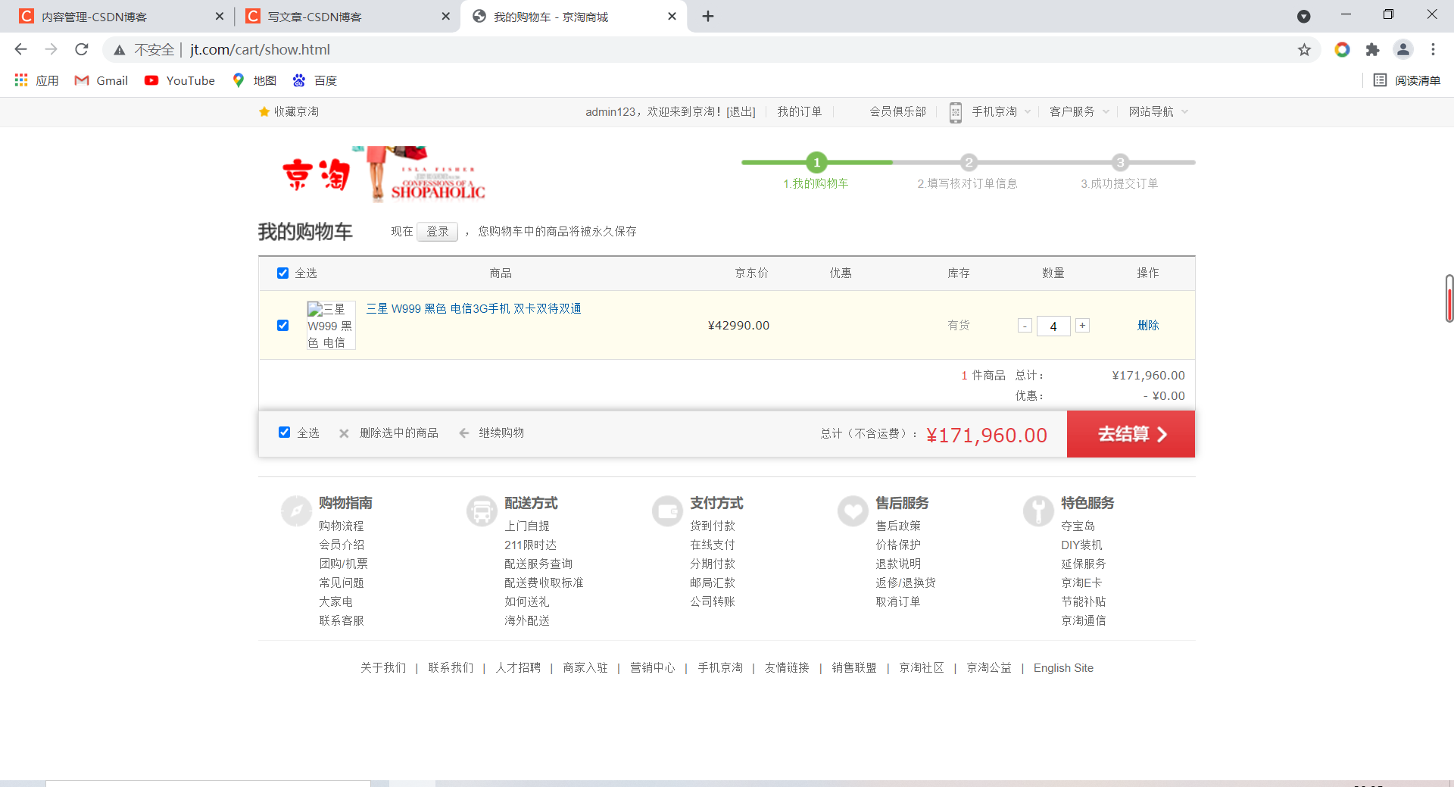The image size is (1454, 787).
Task: Open 夺宝岛 footer link
Action: tap(1078, 526)
